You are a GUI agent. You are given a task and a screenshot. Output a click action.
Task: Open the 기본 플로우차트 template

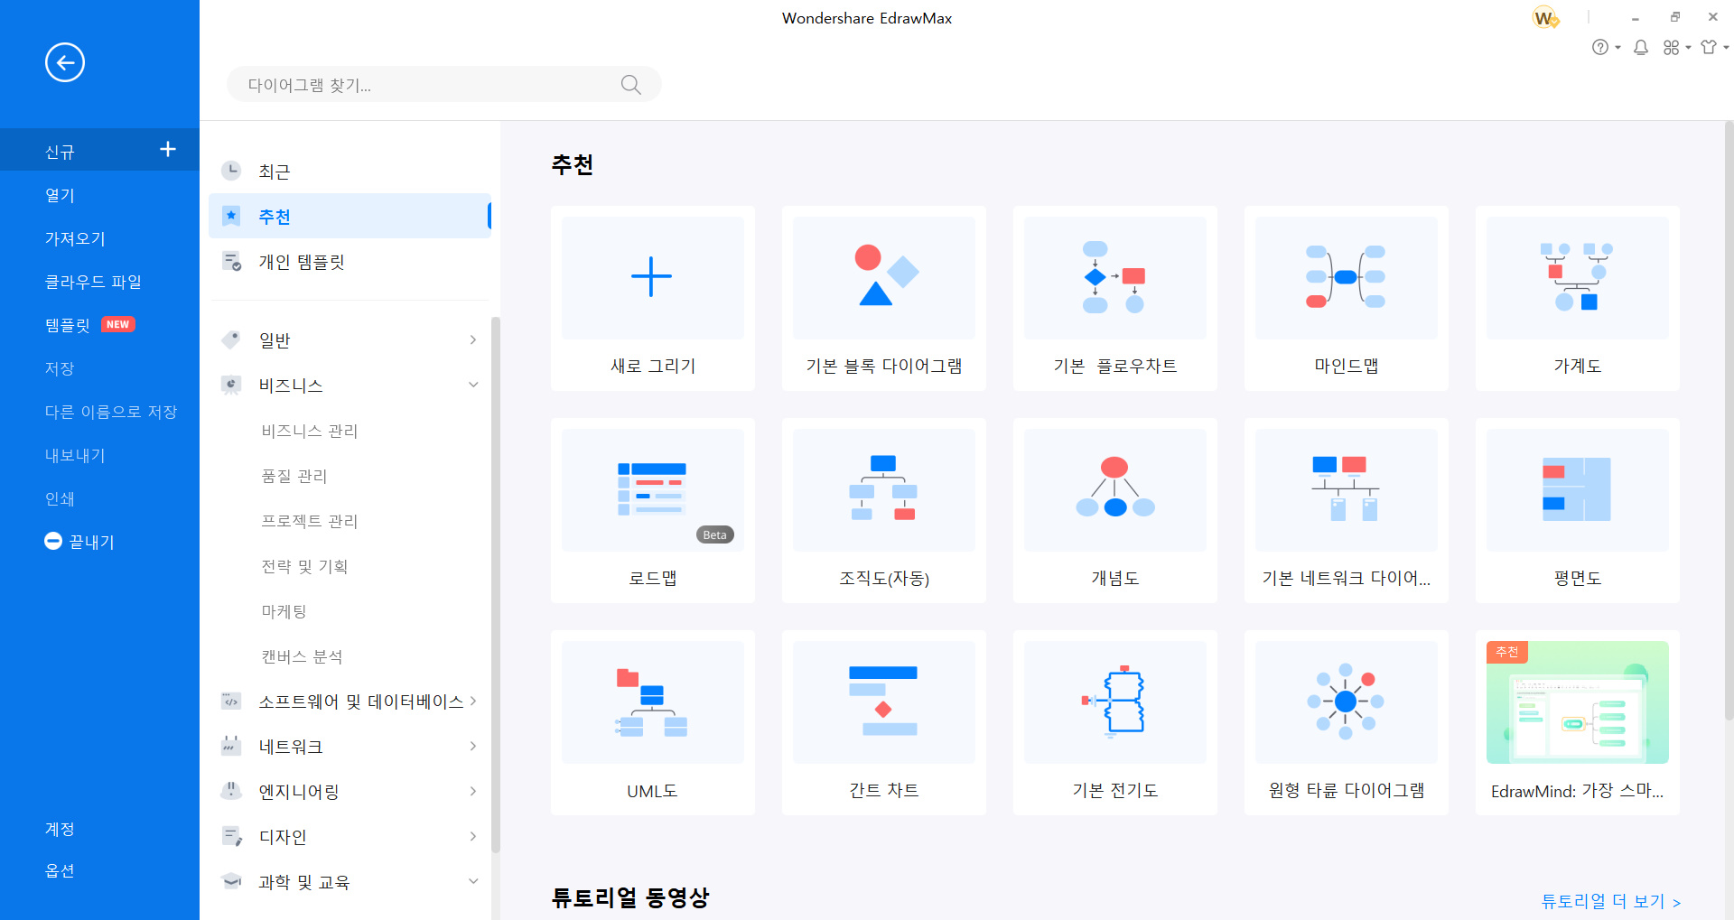click(1114, 298)
